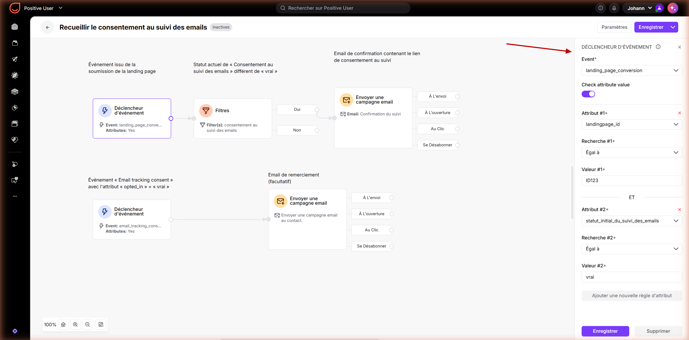The height and width of the screenshot is (340, 689).
Task: Open the pie chart analytics icon in the sidebar
Action: (x=15, y=108)
